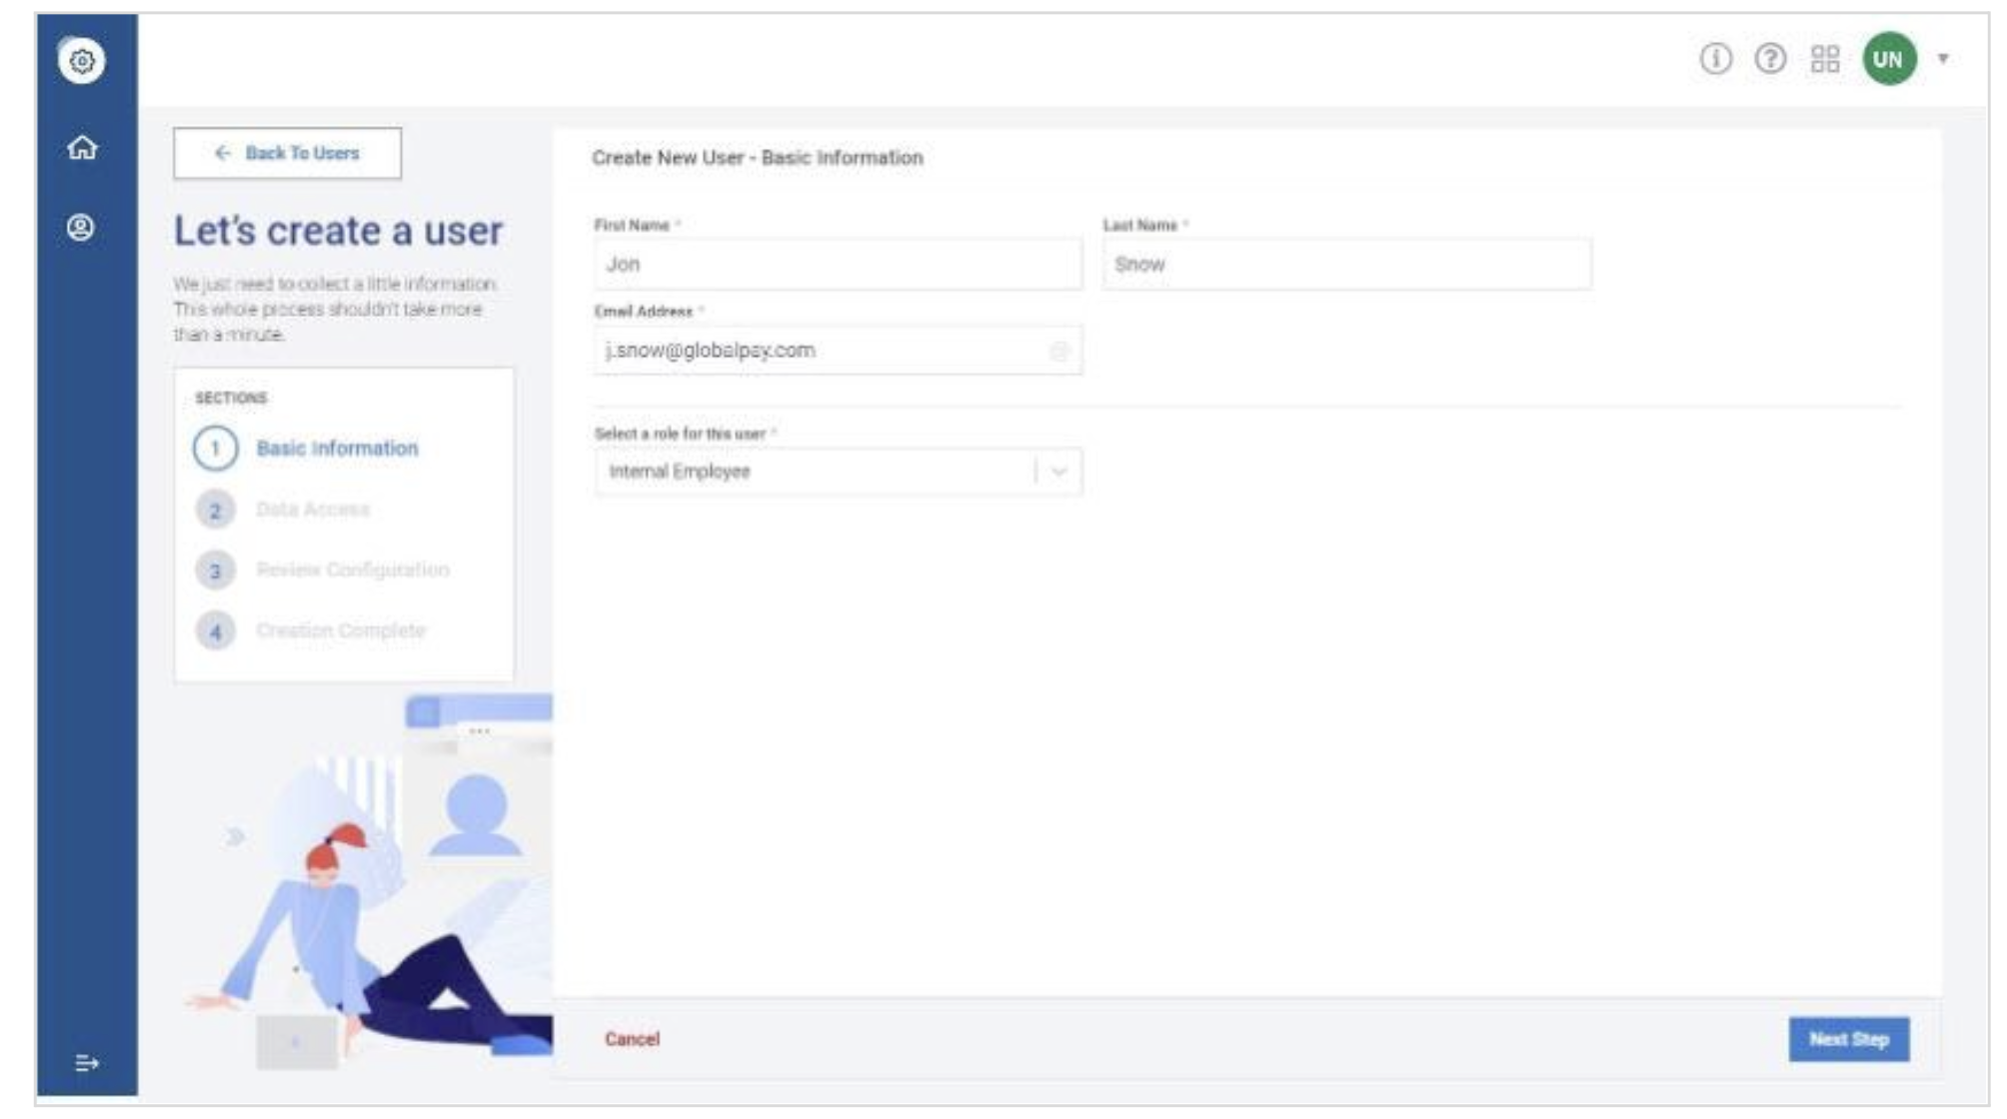Screen dimensions: 2007x1119
Task: Open the user profile sidebar icon
Action: tap(81, 228)
